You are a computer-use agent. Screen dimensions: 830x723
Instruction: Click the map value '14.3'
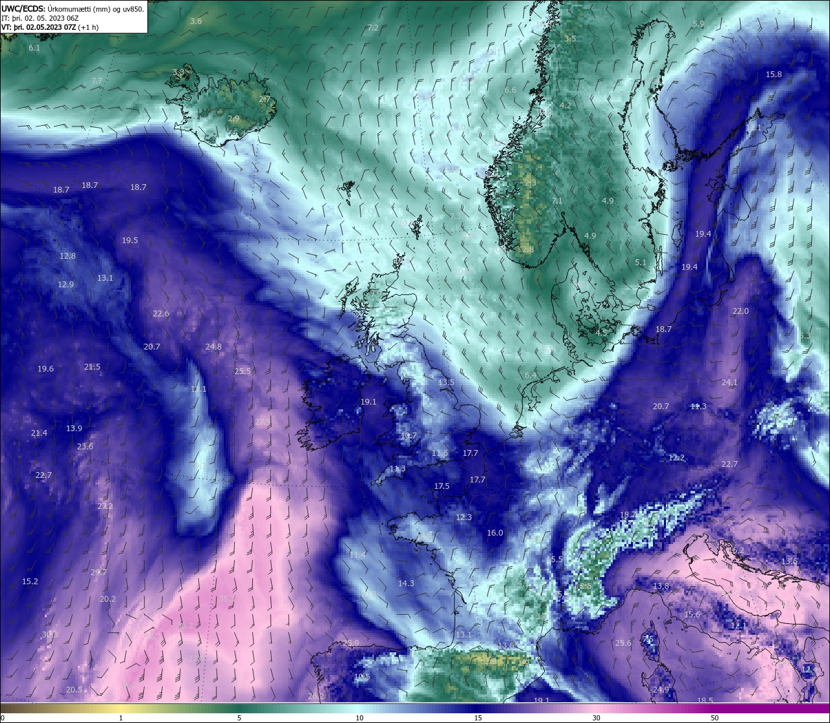[406, 584]
